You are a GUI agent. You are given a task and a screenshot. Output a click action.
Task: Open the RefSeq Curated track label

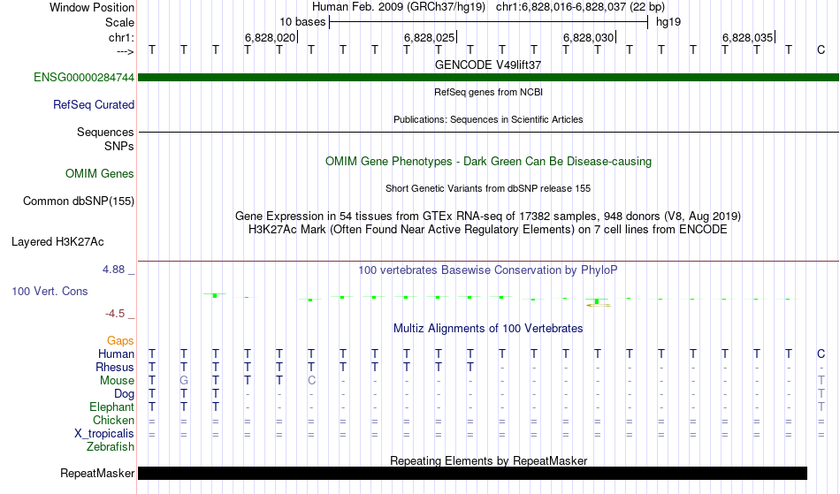(x=94, y=105)
